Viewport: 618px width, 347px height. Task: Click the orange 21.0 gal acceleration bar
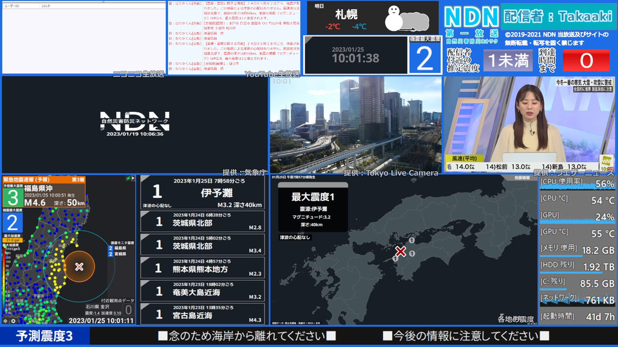click(x=13, y=240)
